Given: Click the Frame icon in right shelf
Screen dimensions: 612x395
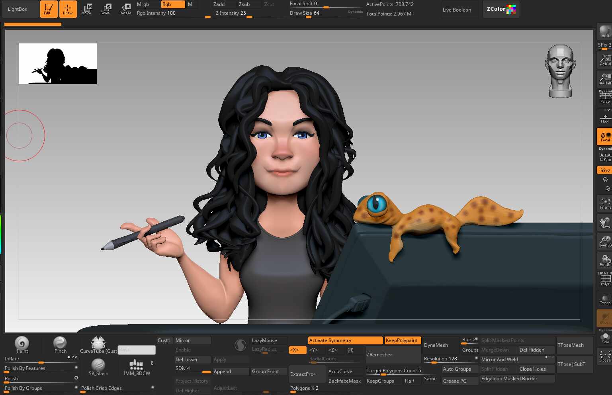Looking at the screenshot, I should point(605,204).
